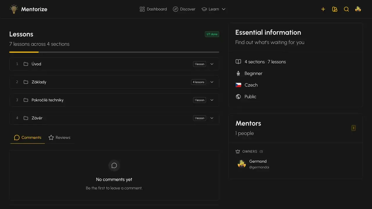372x209 pixels.
Task: Click the theme swatch icon in the header
Action: 335,9
